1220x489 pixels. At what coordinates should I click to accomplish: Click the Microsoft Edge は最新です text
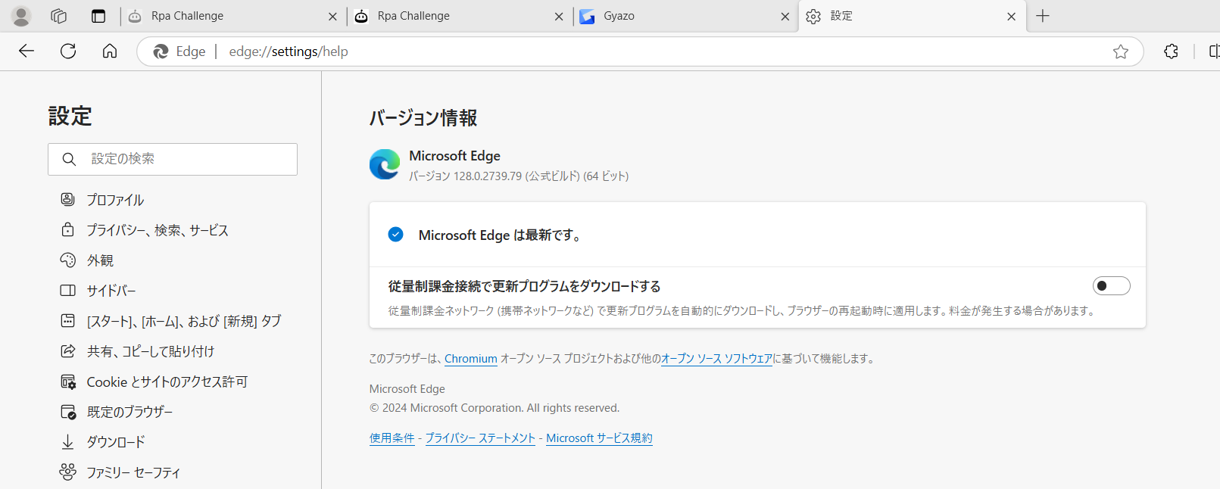tap(501, 235)
